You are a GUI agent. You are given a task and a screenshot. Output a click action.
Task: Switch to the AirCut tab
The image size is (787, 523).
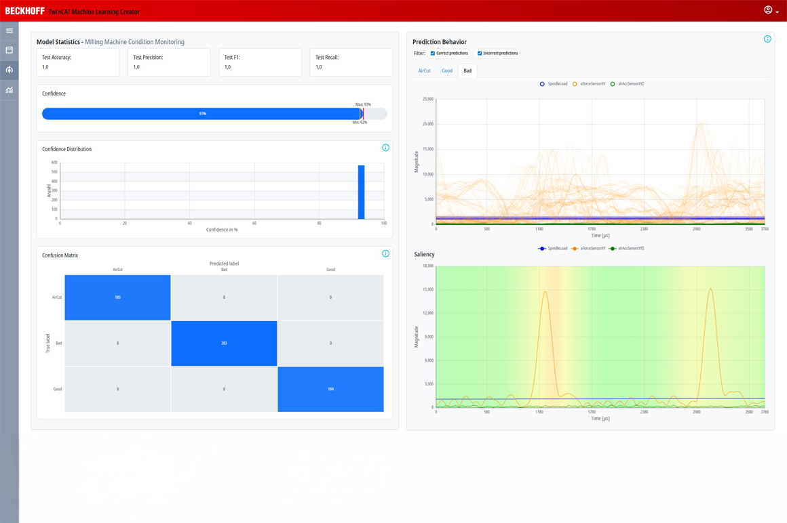(x=424, y=70)
